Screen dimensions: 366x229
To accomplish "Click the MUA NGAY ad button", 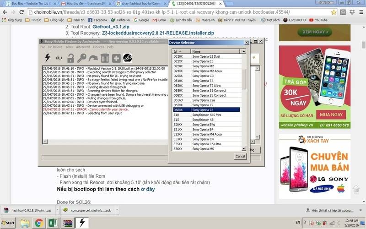I will click(x=331, y=115).
